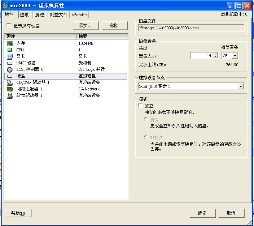Enable the 独立 disk mode checkbox
Viewport: 254px width, 226px height.
pyautogui.click(x=140, y=106)
